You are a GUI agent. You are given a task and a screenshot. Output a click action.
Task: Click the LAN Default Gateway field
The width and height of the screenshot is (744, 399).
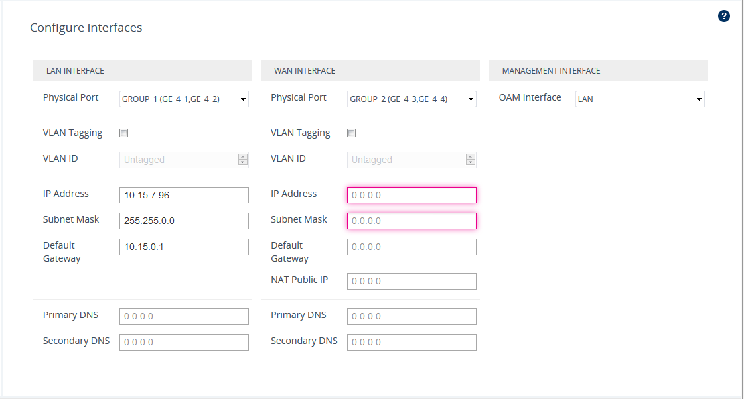[184, 247]
